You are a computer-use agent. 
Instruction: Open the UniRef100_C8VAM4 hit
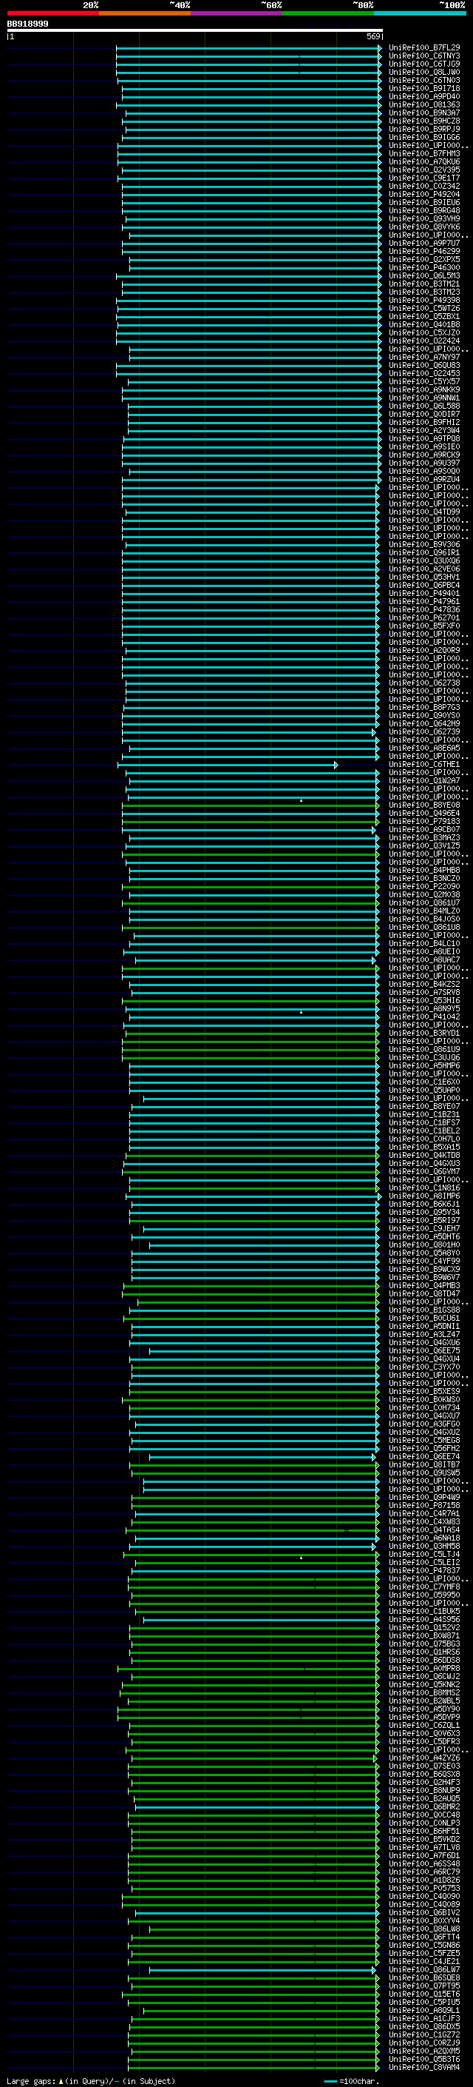(x=424, y=2067)
